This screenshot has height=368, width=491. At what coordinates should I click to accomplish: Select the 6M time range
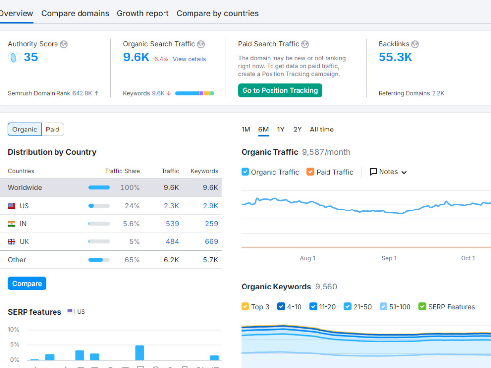tap(263, 129)
